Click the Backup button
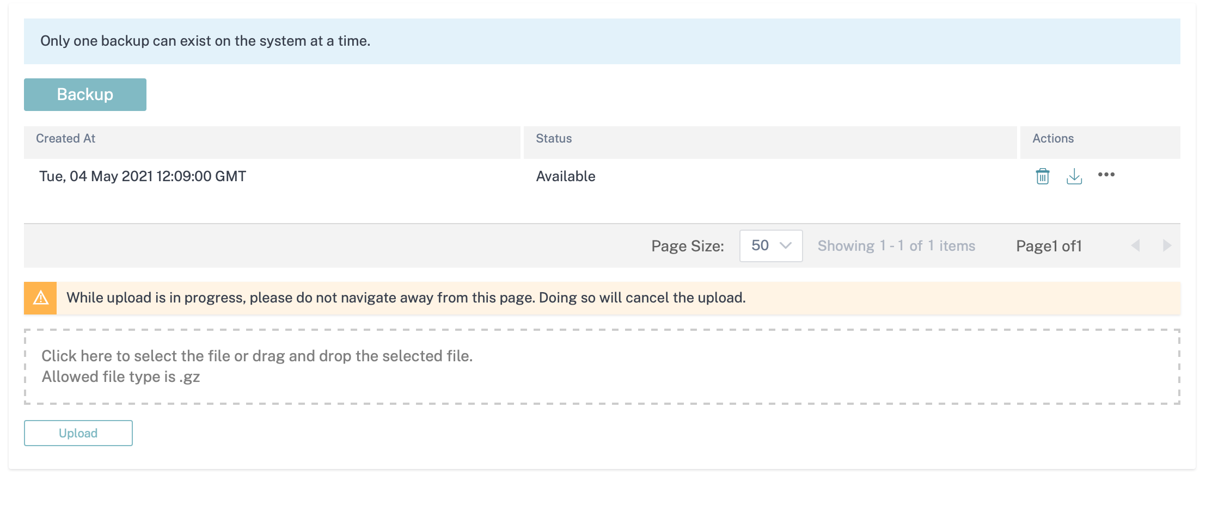The width and height of the screenshot is (1212, 506). coord(85,95)
